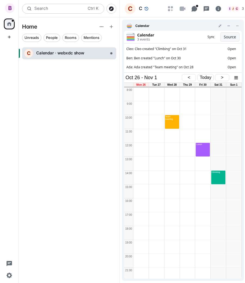The height and width of the screenshot is (283, 245).
Task: Select the Lunch event block
Action: pos(203,150)
